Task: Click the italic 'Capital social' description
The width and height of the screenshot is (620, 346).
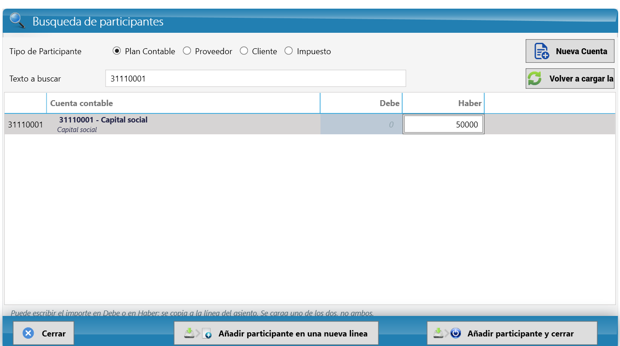Action: (x=77, y=130)
